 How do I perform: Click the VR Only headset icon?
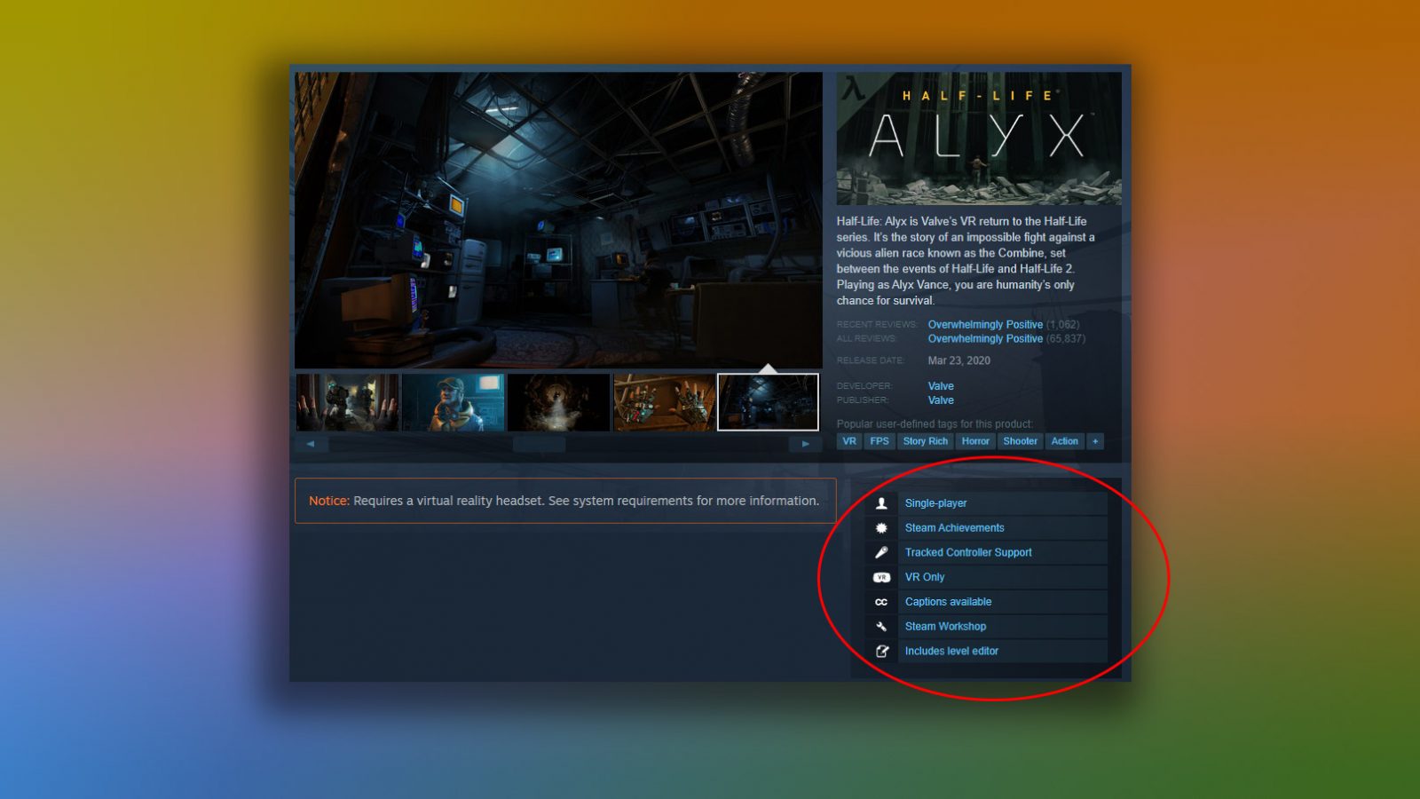(881, 577)
